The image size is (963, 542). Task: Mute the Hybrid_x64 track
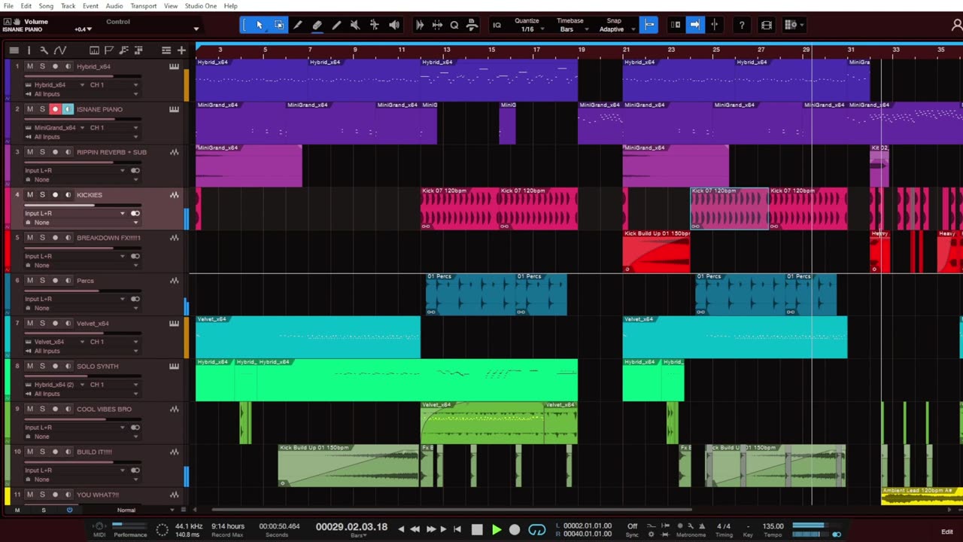tap(30, 66)
